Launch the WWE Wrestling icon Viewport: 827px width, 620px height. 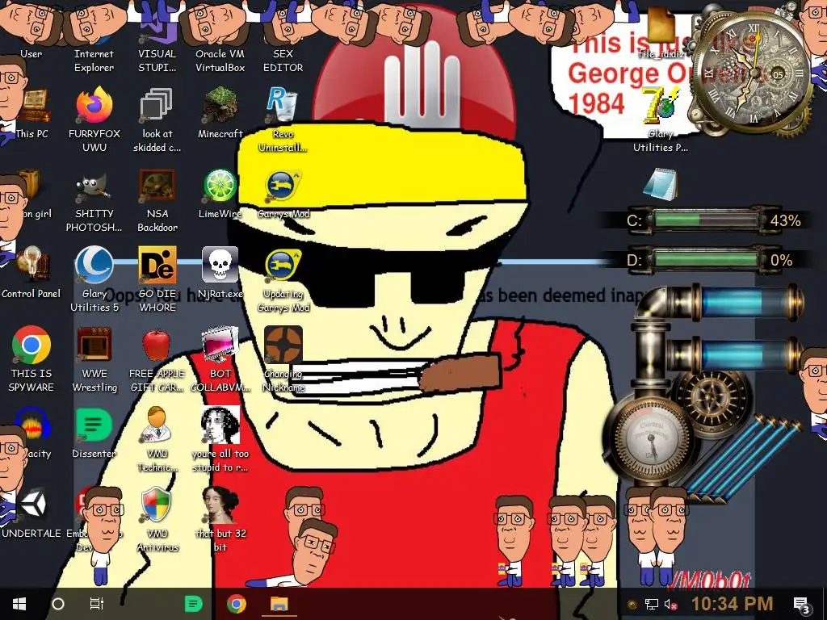pyautogui.click(x=94, y=344)
